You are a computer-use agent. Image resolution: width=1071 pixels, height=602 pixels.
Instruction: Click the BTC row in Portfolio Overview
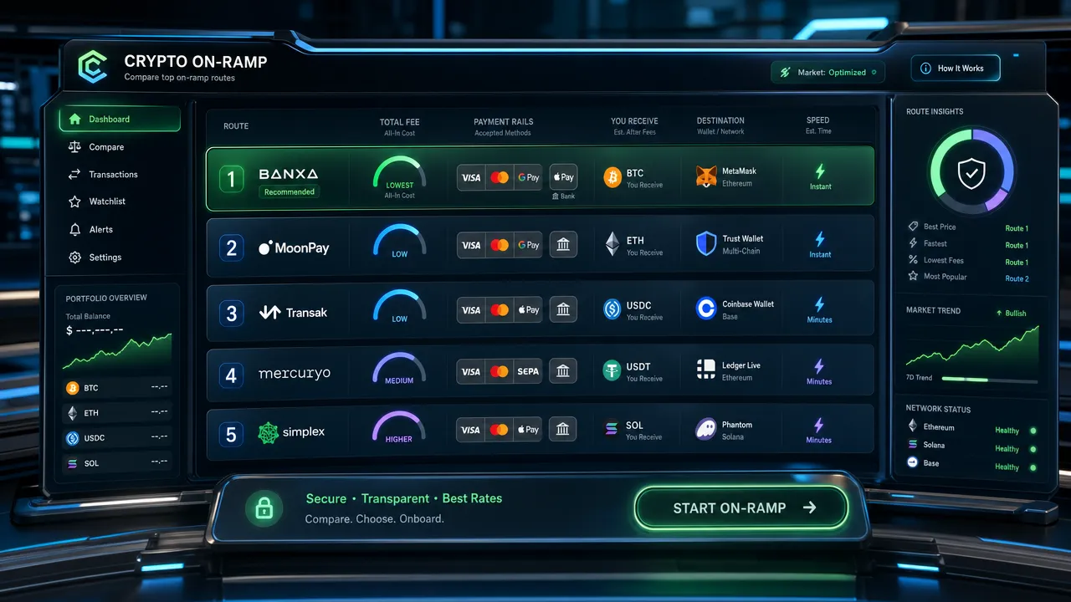(x=117, y=388)
